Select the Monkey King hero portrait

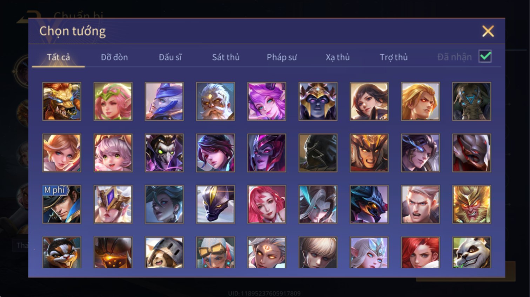point(471,204)
